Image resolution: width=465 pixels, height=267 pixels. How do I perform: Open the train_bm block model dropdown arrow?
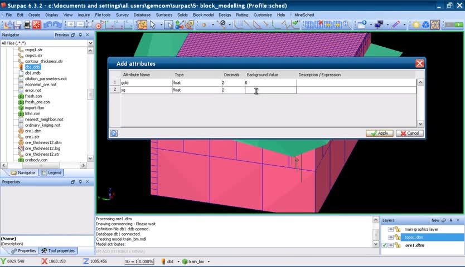[x=209, y=261]
